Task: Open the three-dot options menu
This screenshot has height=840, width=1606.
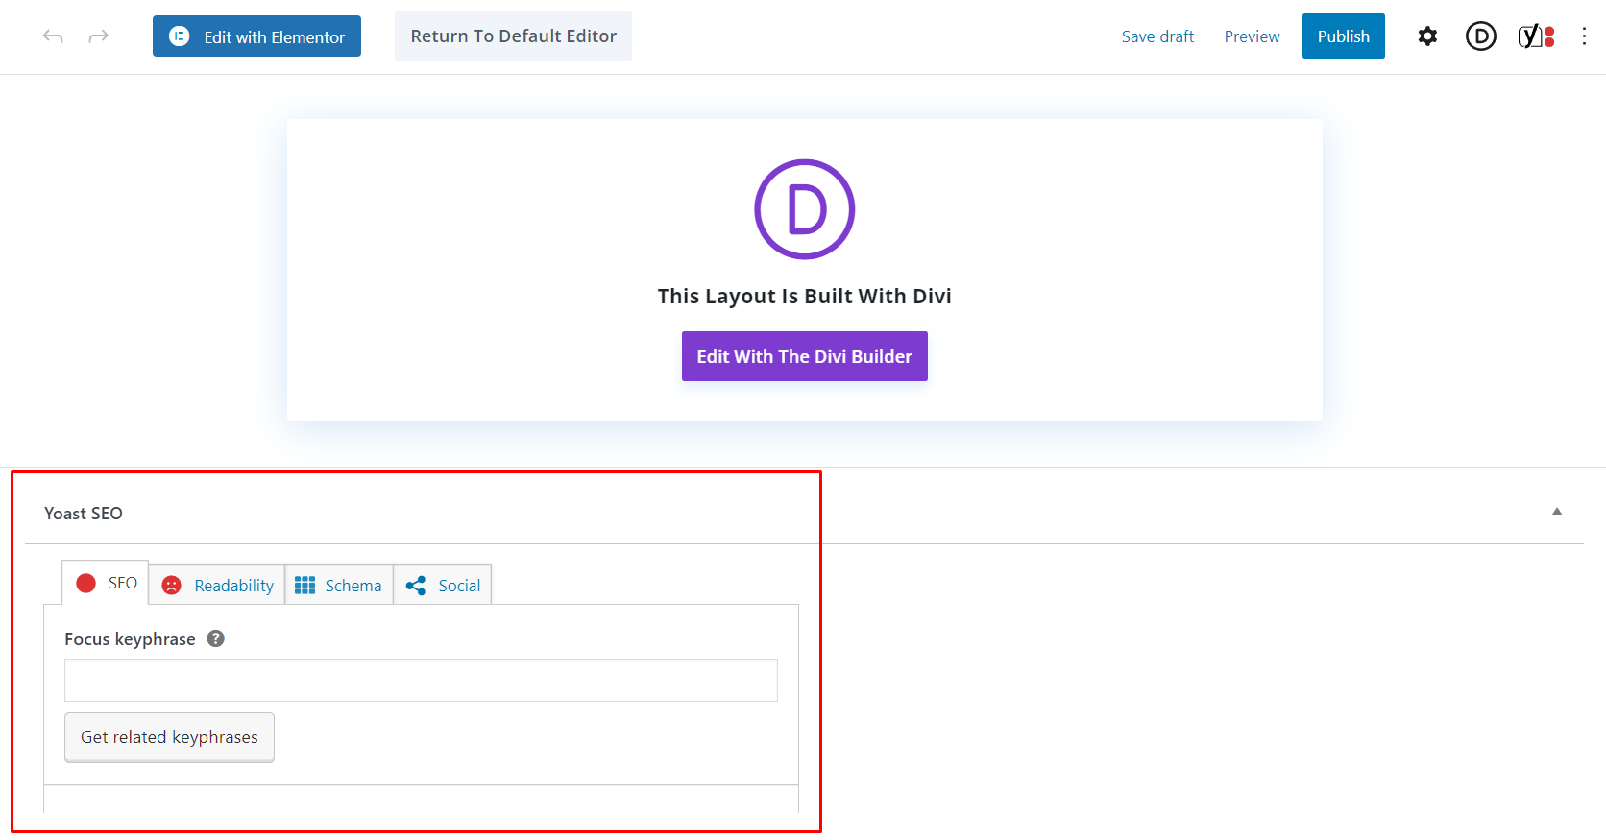Action: (1584, 36)
